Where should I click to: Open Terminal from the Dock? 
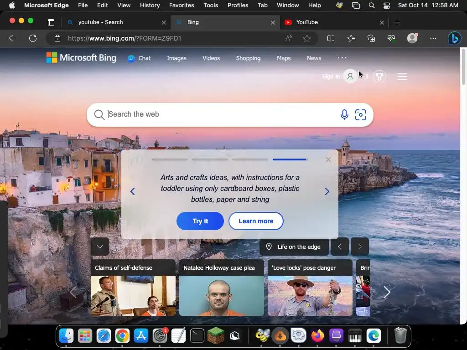coord(197,336)
